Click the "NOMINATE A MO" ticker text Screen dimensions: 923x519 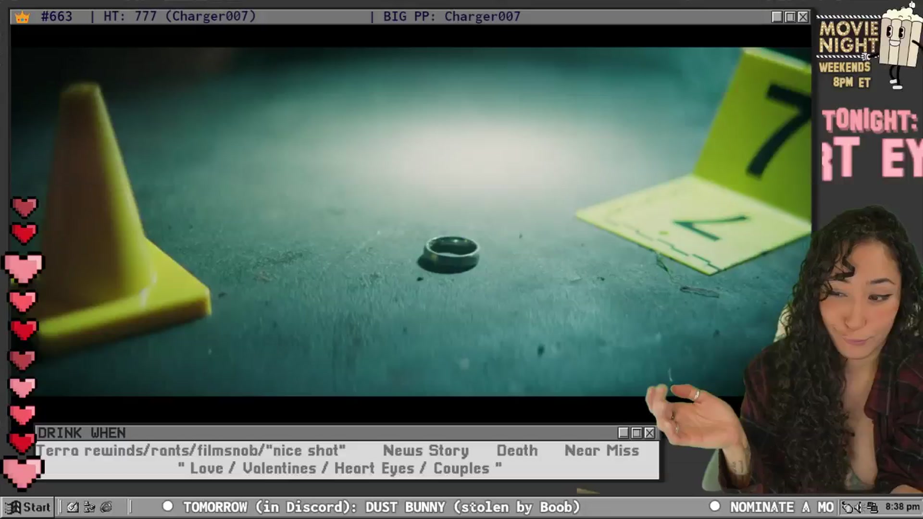click(x=782, y=507)
